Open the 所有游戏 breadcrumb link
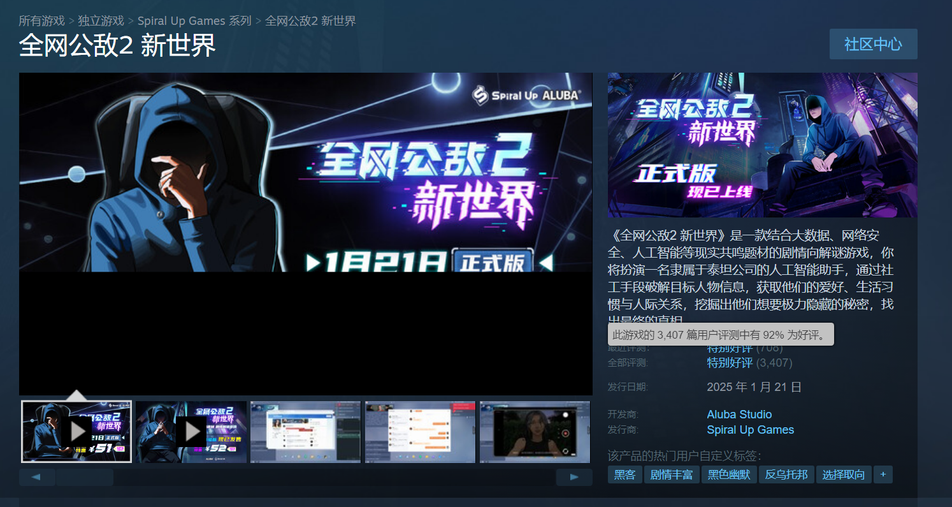Screen dimensions: 952x507 point(41,20)
